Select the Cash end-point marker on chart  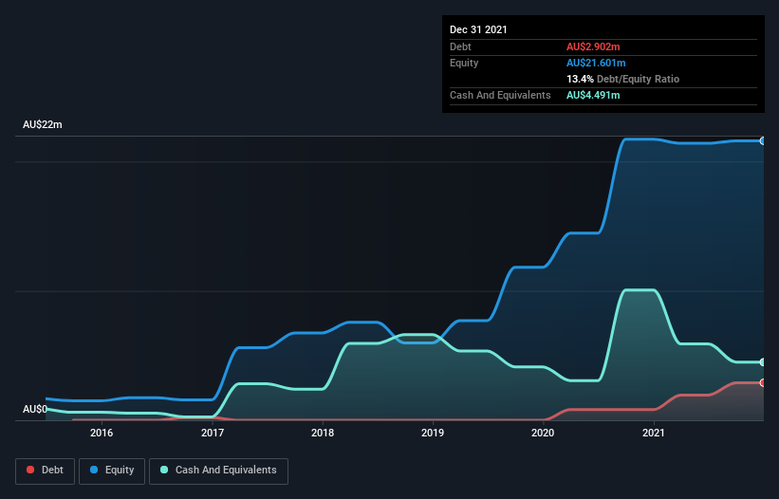click(x=763, y=362)
